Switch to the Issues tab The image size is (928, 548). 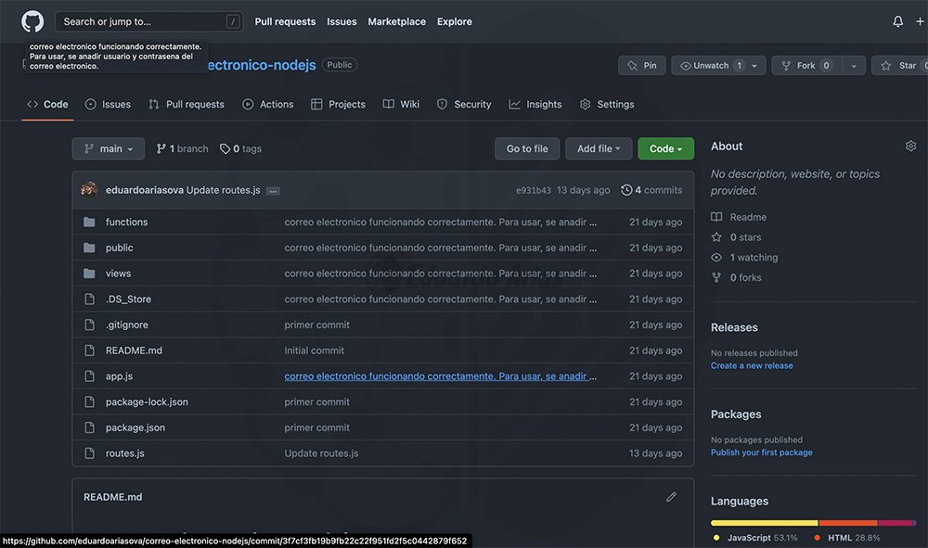click(x=108, y=104)
